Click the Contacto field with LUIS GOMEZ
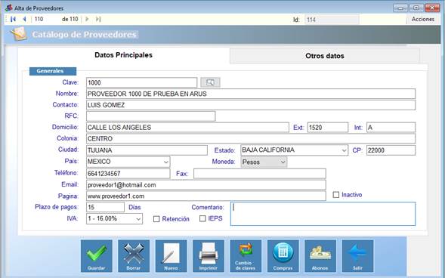This screenshot has height=278, width=445. click(251, 105)
